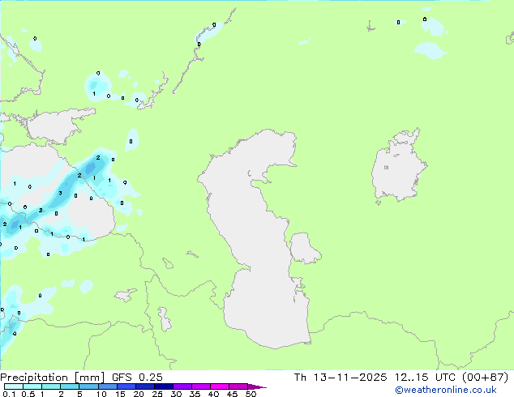The image size is (514, 397).
Task: Click the "GFS 0.25" model label
Action: click(x=137, y=378)
